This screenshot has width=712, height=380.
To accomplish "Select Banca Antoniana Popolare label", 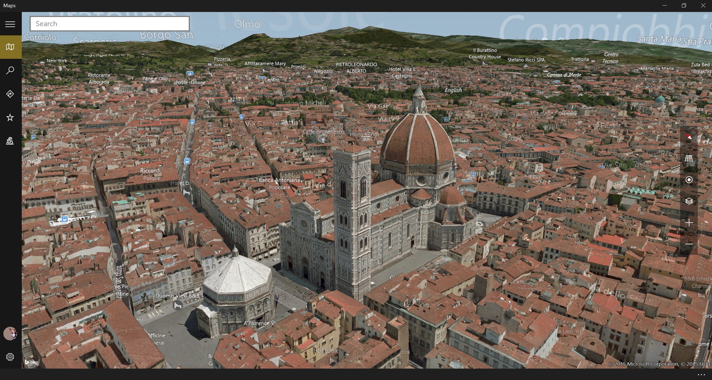I will click(279, 184).
